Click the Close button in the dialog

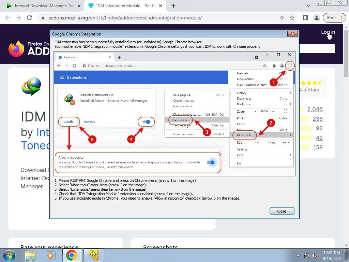(x=282, y=211)
